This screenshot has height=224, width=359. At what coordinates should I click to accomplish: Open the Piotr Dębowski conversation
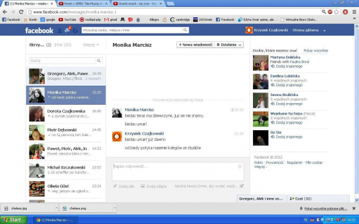[66, 133]
